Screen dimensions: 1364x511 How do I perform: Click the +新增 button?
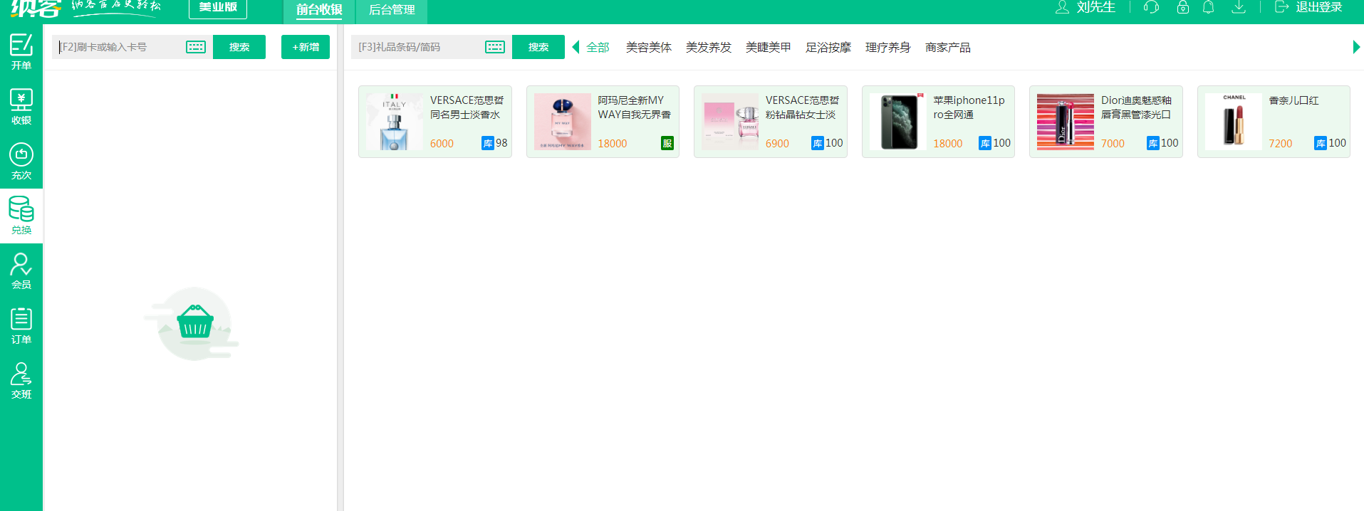306,47
